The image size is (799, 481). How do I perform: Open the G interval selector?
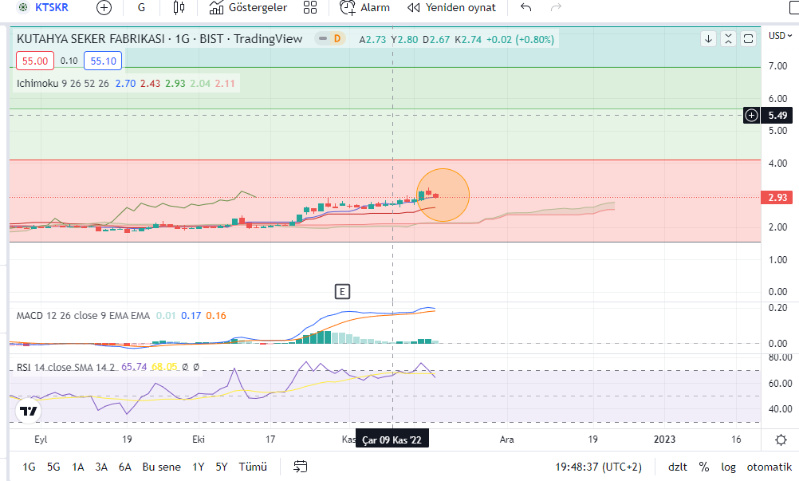point(141,8)
